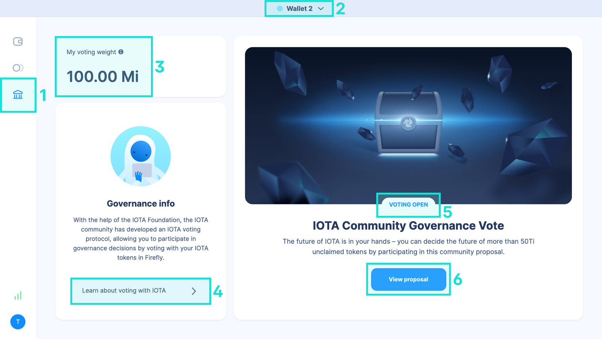Click the IOTA Community Governance Vote title
The height and width of the screenshot is (339, 602).
(408, 225)
